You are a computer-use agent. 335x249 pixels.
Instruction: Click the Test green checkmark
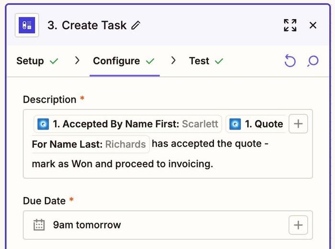[x=219, y=61]
